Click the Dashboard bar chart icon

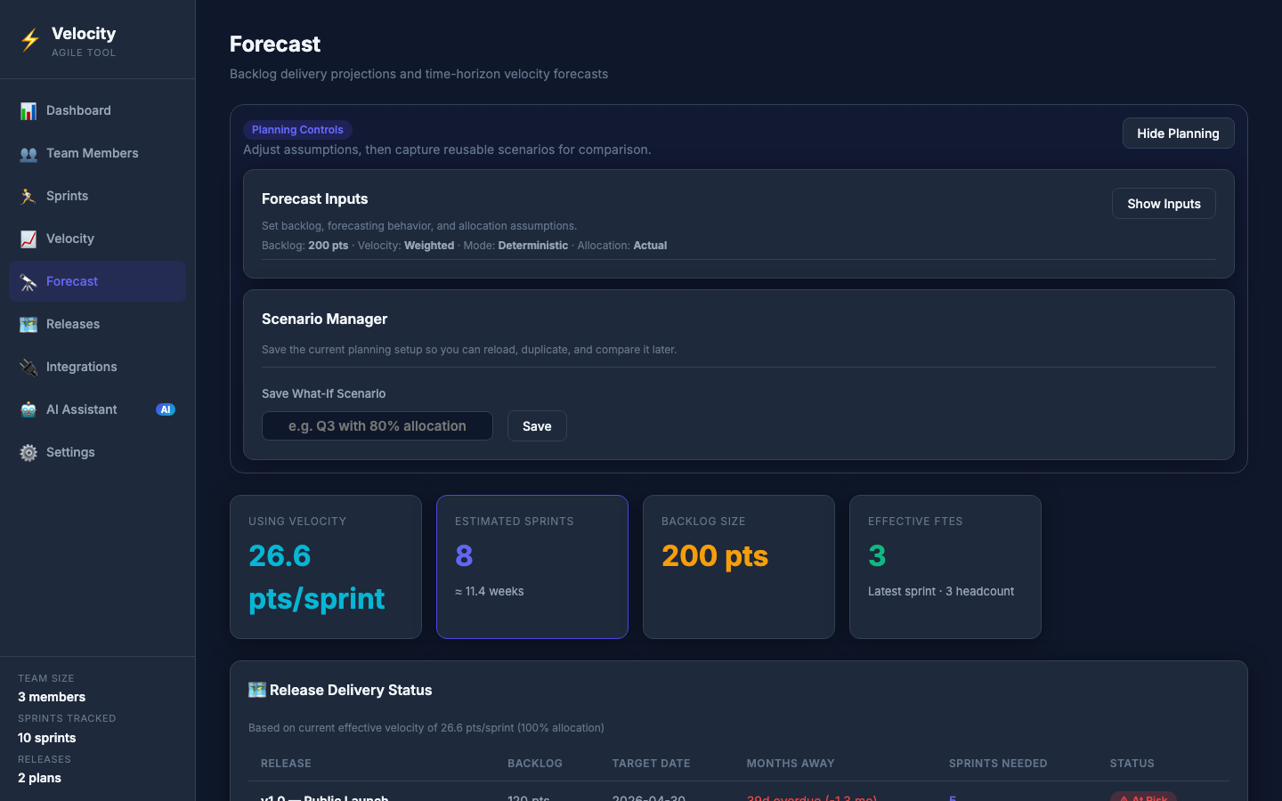click(x=28, y=110)
